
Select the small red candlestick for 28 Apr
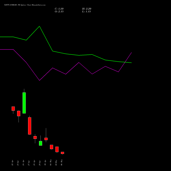tap(35, 137)
